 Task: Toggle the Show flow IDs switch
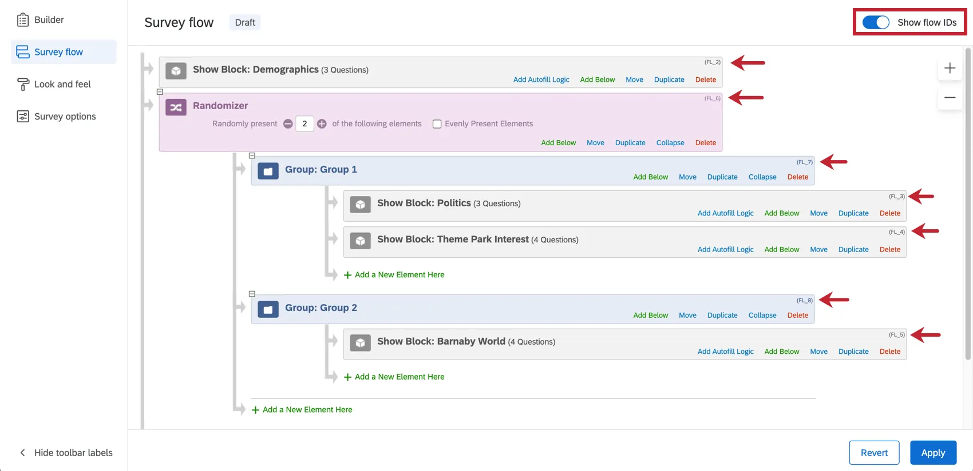(876, 22)
